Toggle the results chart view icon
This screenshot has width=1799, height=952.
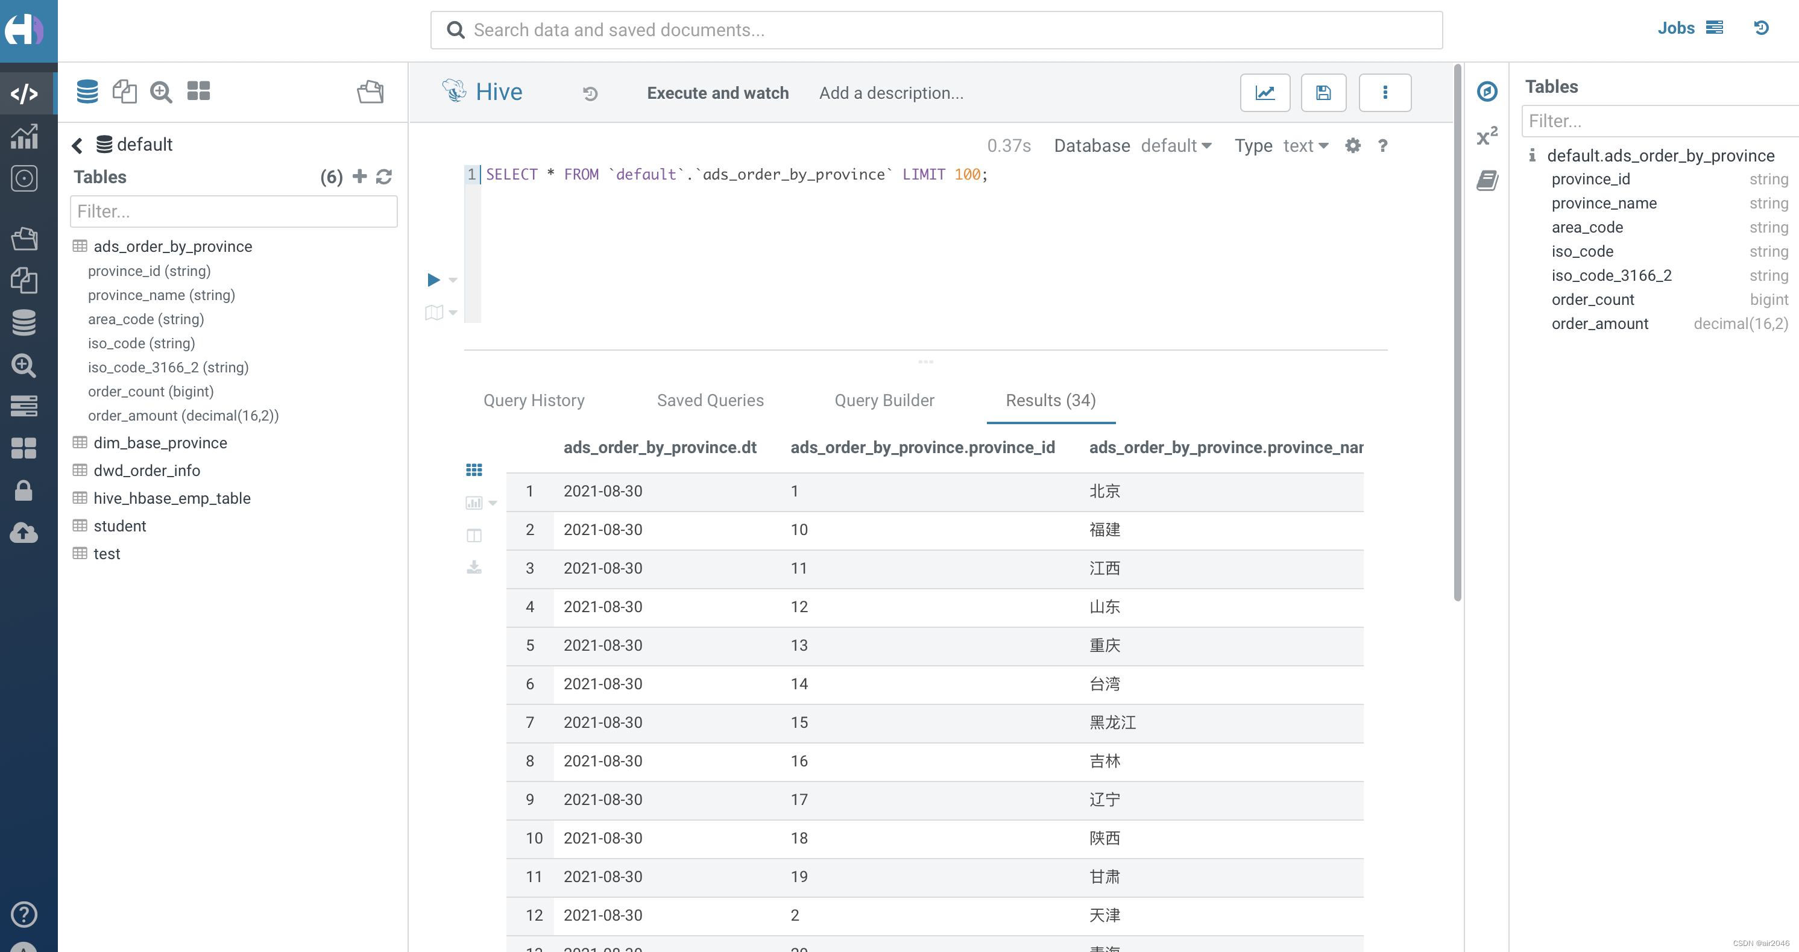coord(474,503)
